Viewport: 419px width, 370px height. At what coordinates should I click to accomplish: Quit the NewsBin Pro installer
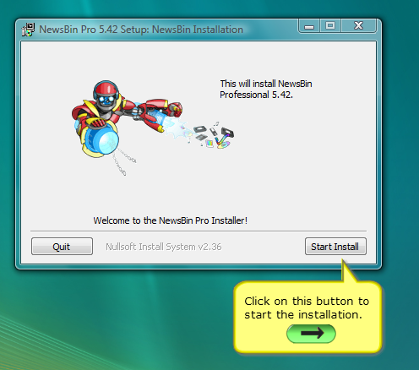point(62,247)
